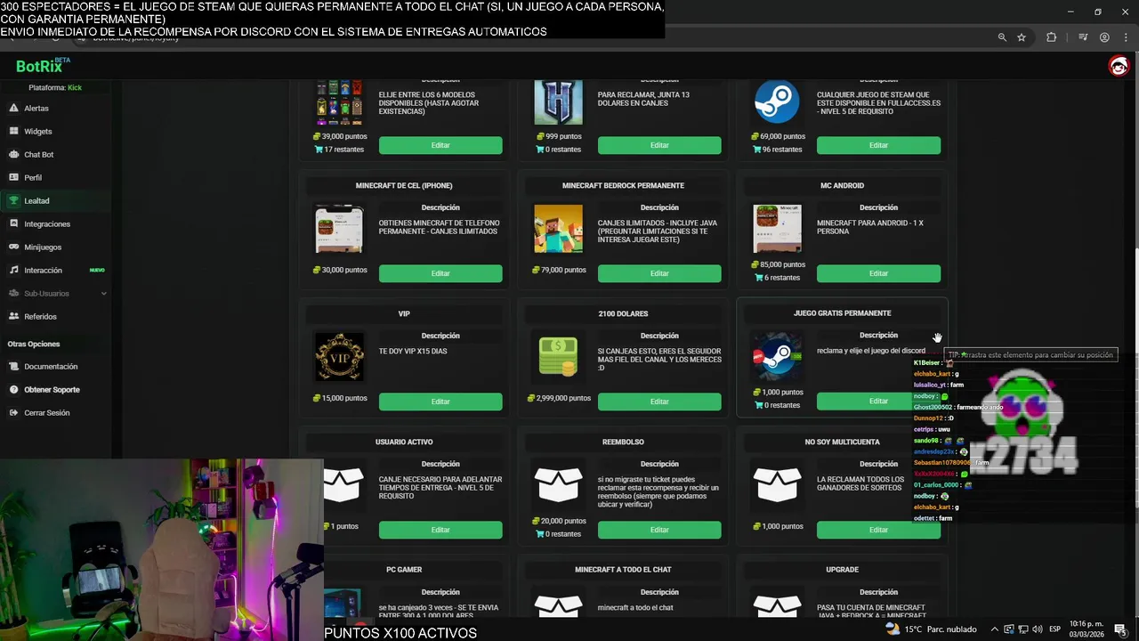Open the browser media controls icon
The image size is (1139, 641).
pyautogui.click(x=1083, y=37)
